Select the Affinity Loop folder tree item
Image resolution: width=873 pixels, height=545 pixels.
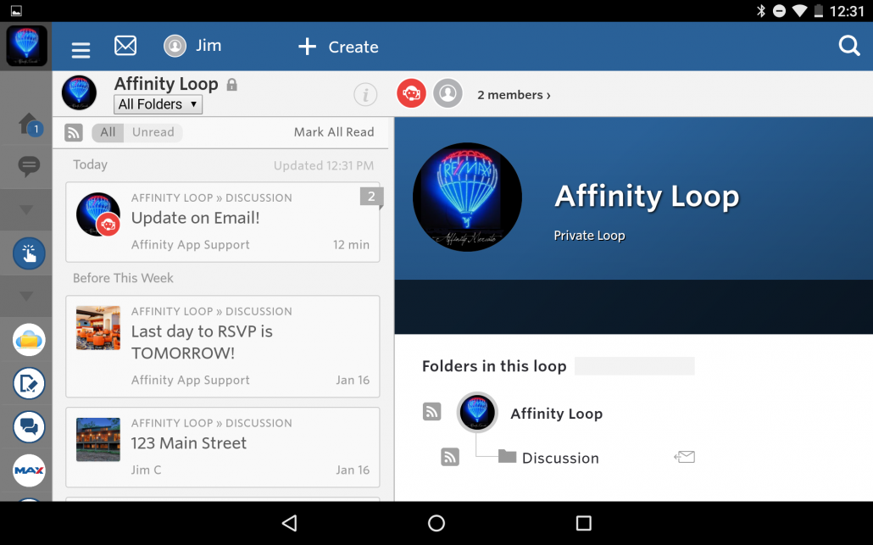(557, 413)
